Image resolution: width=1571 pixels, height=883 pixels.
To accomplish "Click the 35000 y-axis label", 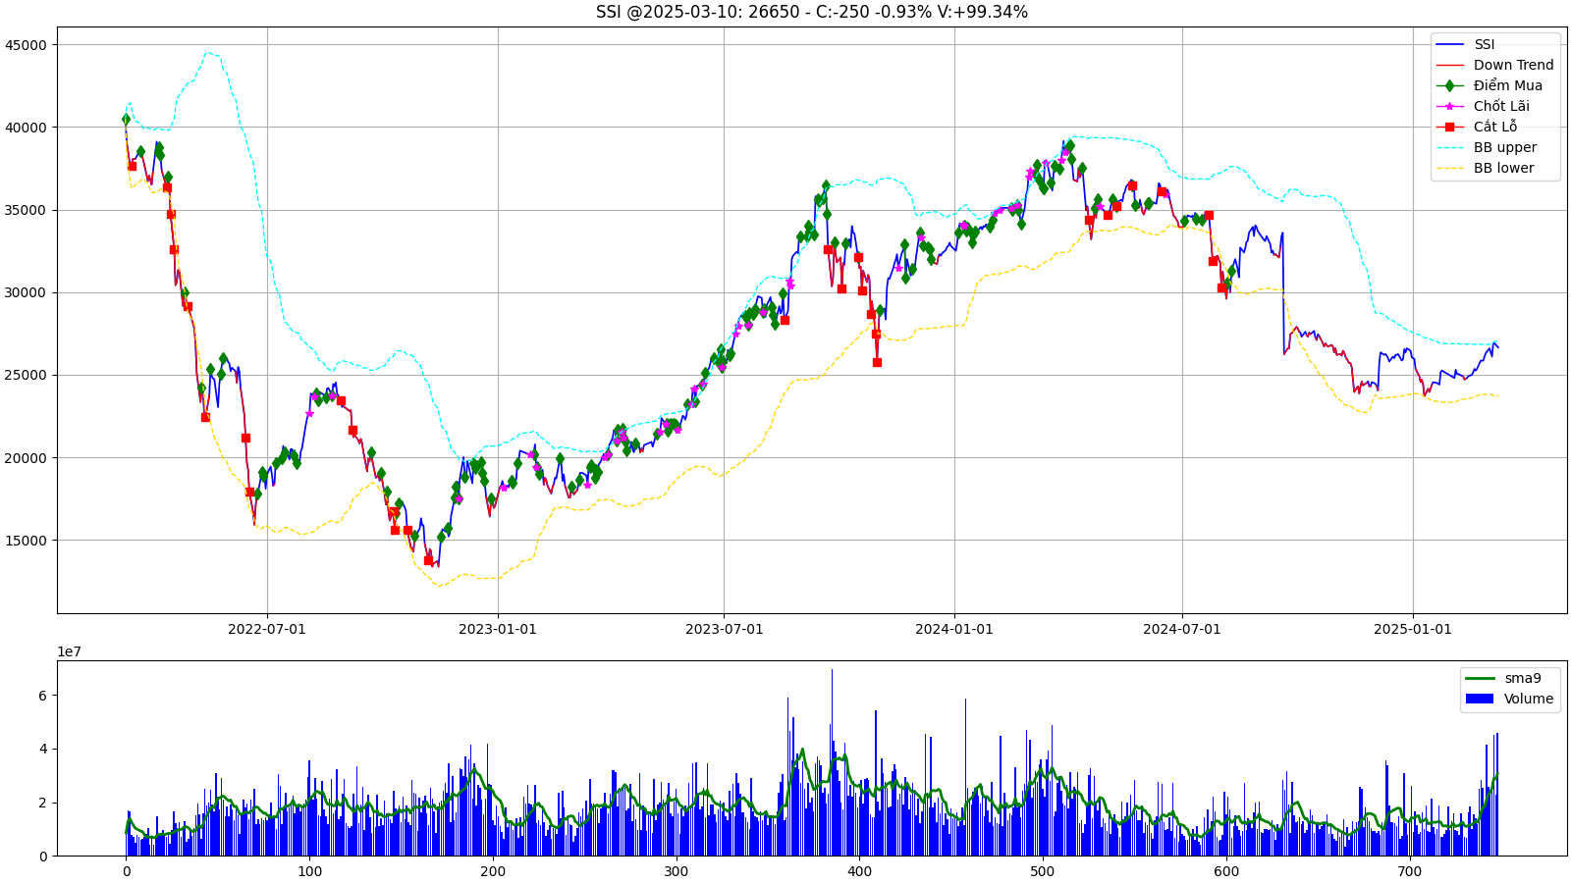I will [x=26, y=210].
